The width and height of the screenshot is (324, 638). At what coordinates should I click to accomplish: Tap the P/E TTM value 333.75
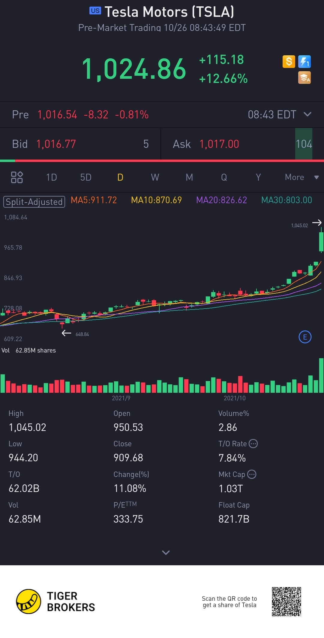pos(128,519)
